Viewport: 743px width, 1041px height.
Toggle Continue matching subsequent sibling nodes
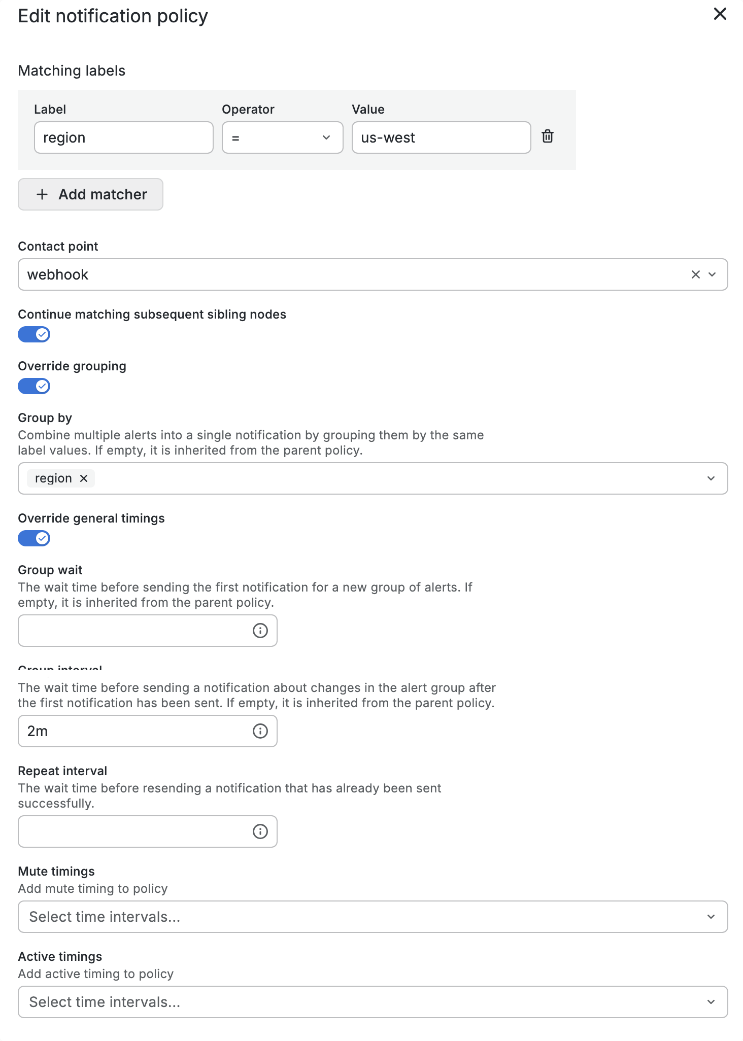[34, 334]
